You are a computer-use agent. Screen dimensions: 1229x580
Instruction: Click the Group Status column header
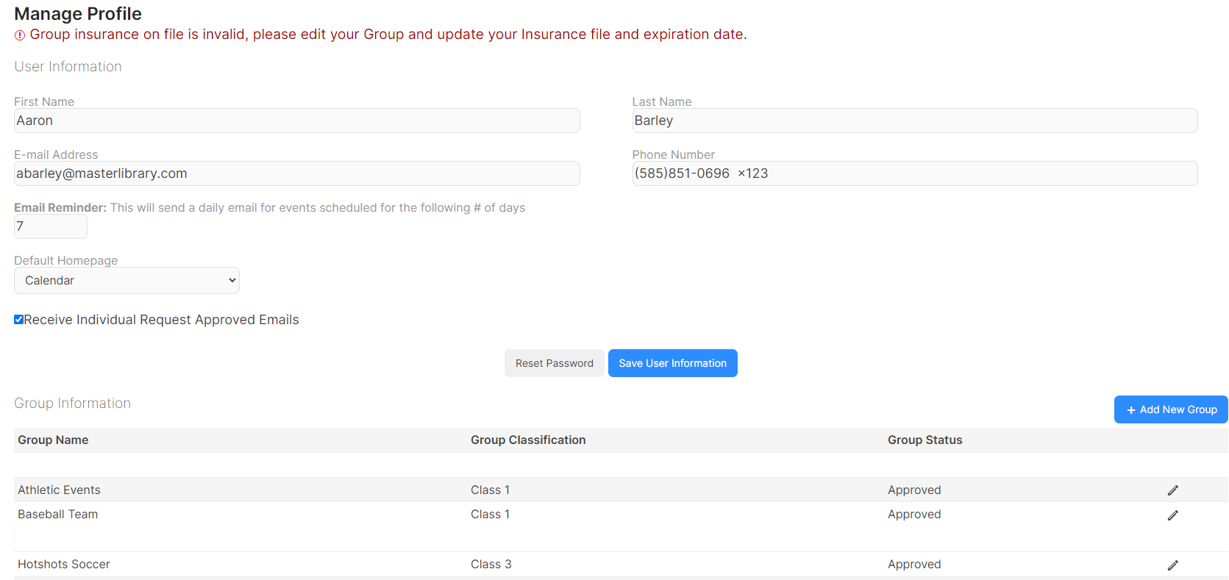pyautogui.click(x=925, y=440)
